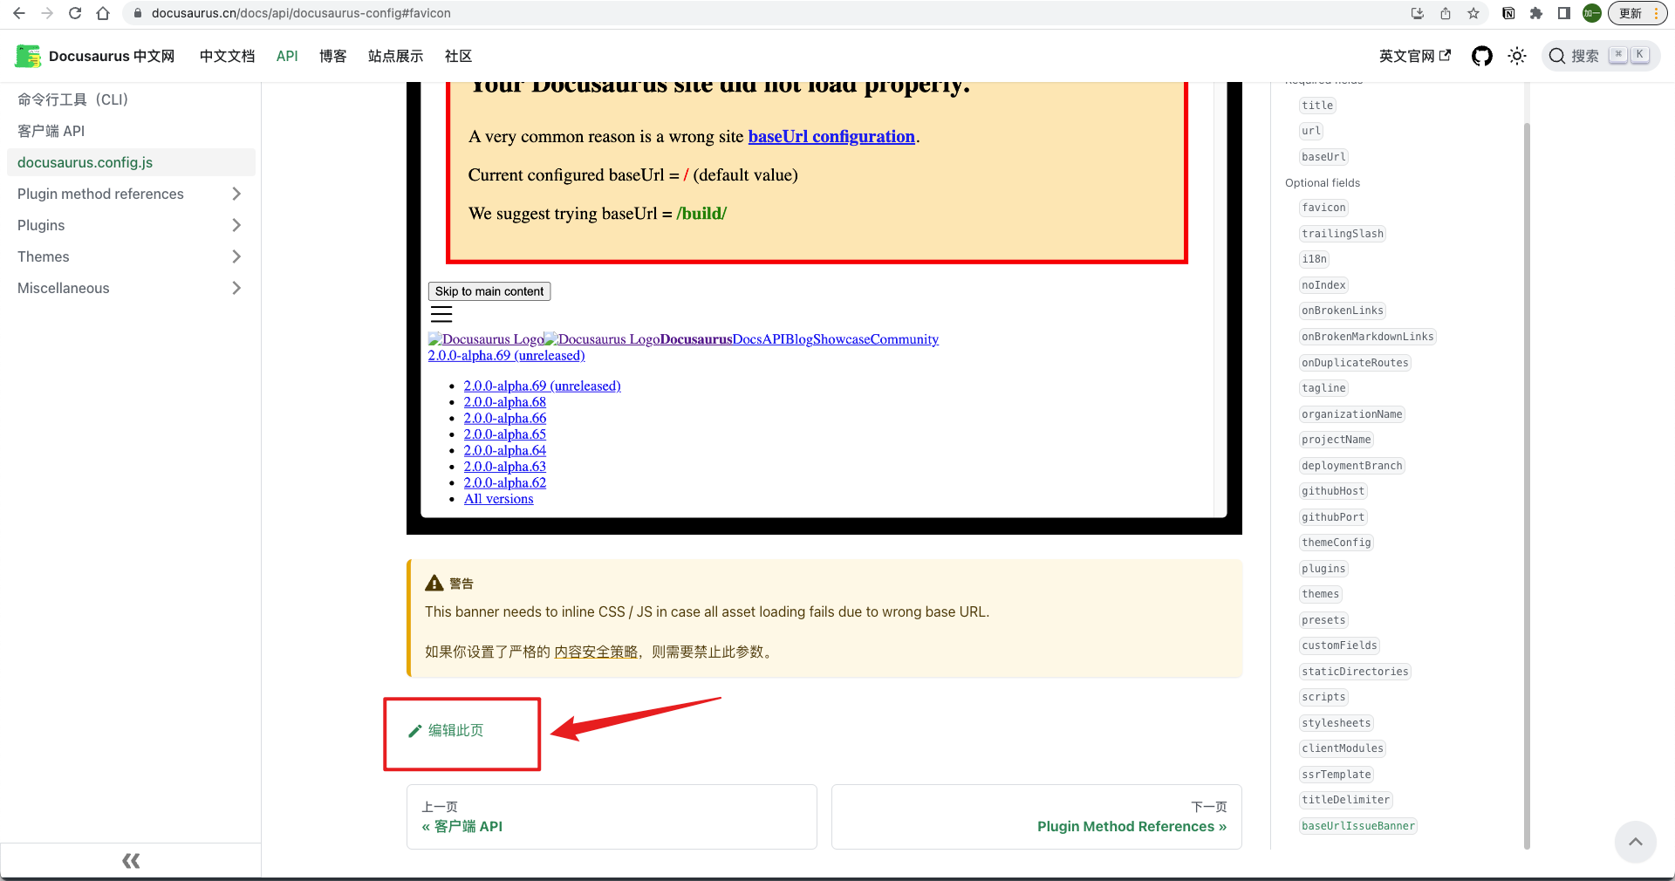Image resolution: width=1675 pixels, height=881 pixels.
Task: Jump to baseUrl in the table of contents
Action: click(1323, 157)
